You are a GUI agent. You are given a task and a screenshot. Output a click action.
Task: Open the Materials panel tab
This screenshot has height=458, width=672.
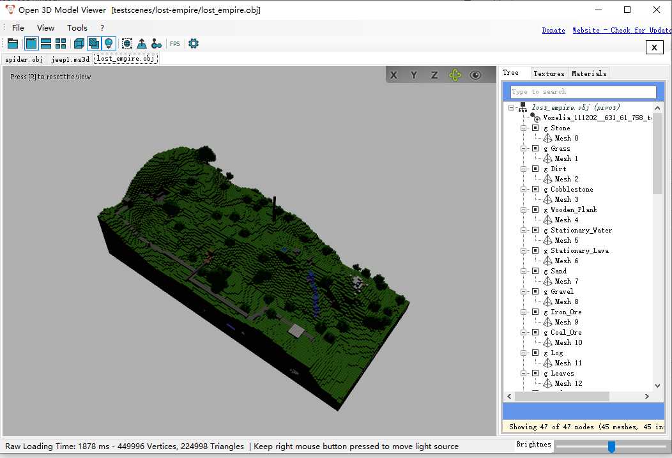(589, 73)
